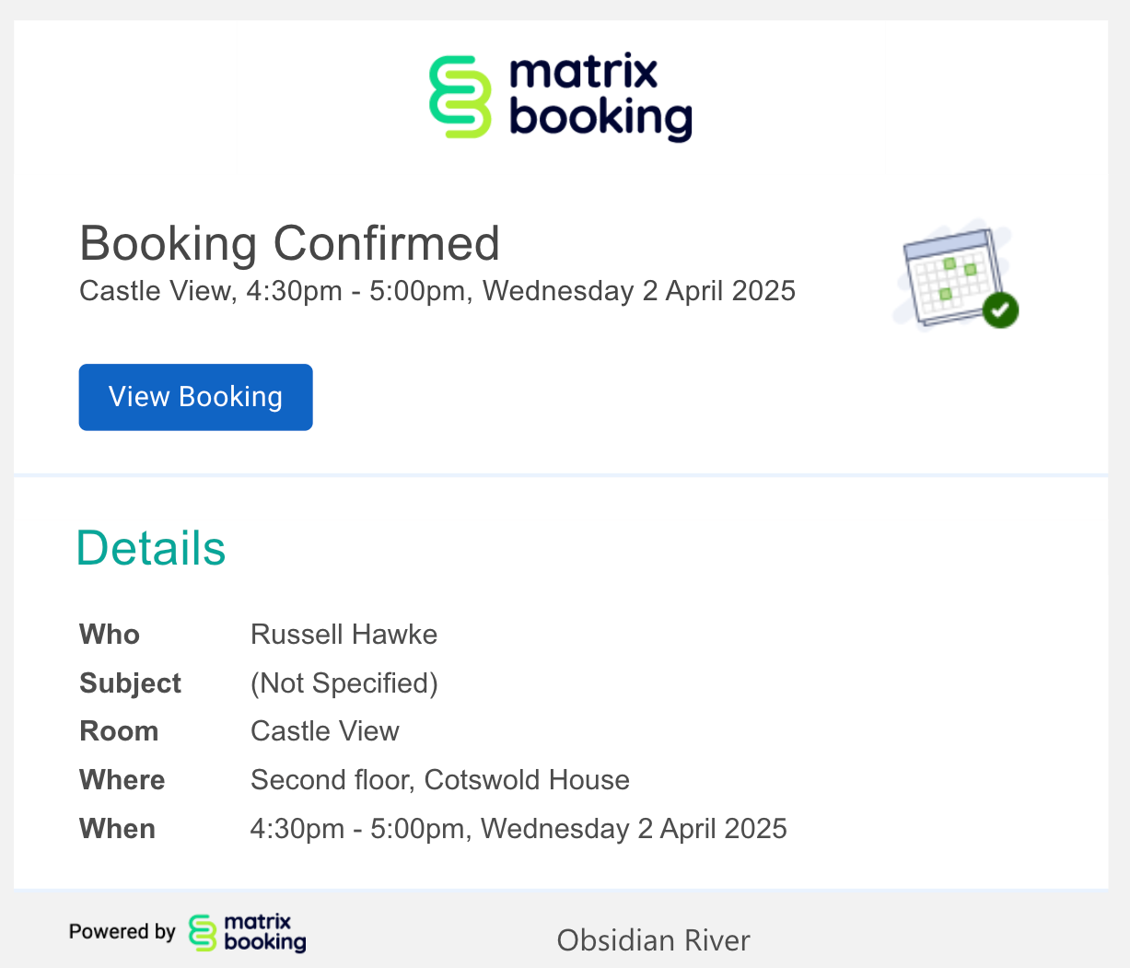Click the When label

click(x=117, y=829)
